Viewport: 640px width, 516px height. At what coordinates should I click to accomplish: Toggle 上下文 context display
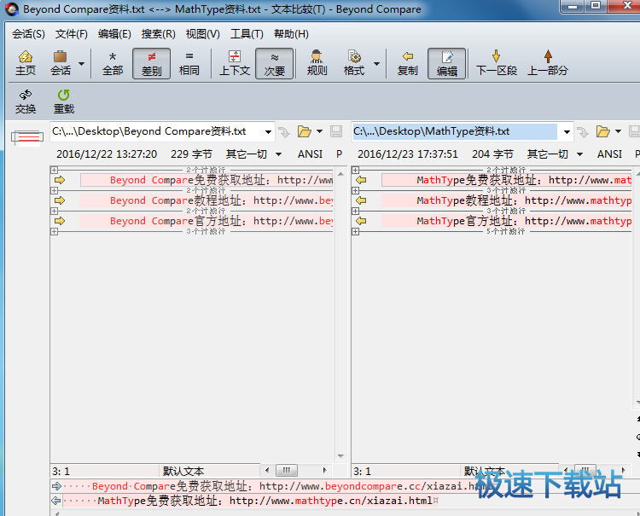click(x=235, y=63)
